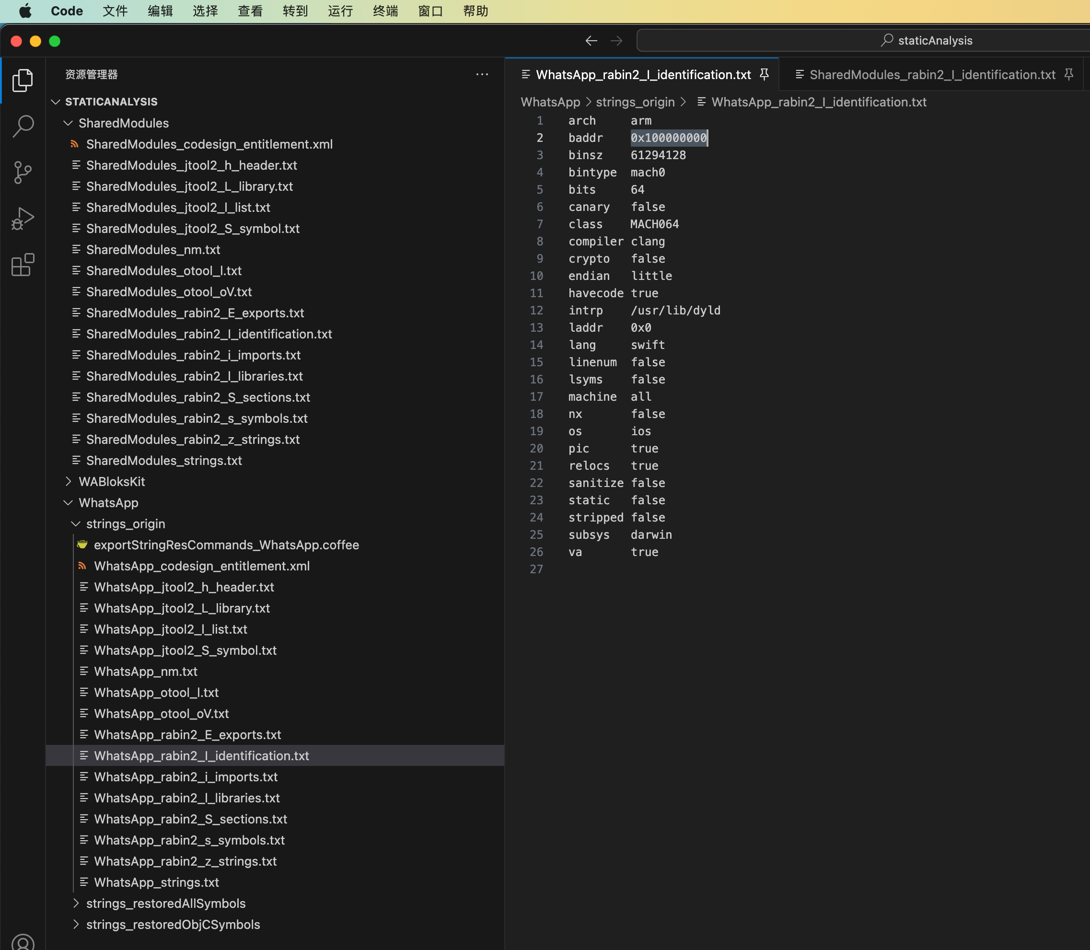
Task: Open SharedModules_jtool2_h_header.txt
Action: pos(191,165)
